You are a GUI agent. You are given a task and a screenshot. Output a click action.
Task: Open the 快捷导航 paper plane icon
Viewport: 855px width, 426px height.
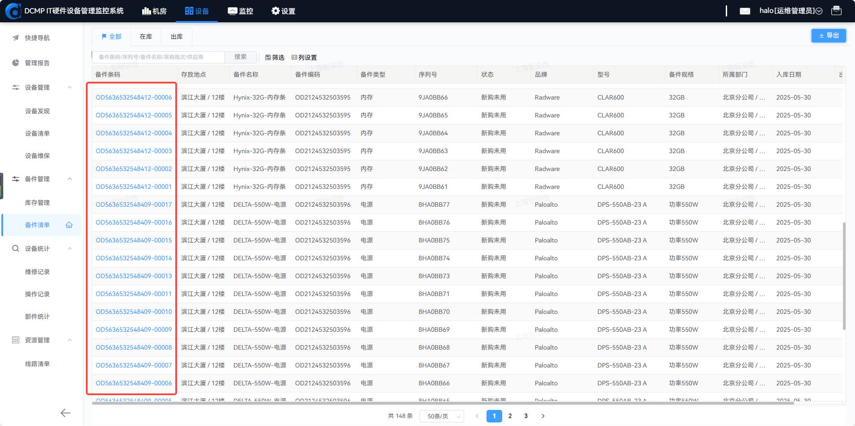(x=16, y=38)
